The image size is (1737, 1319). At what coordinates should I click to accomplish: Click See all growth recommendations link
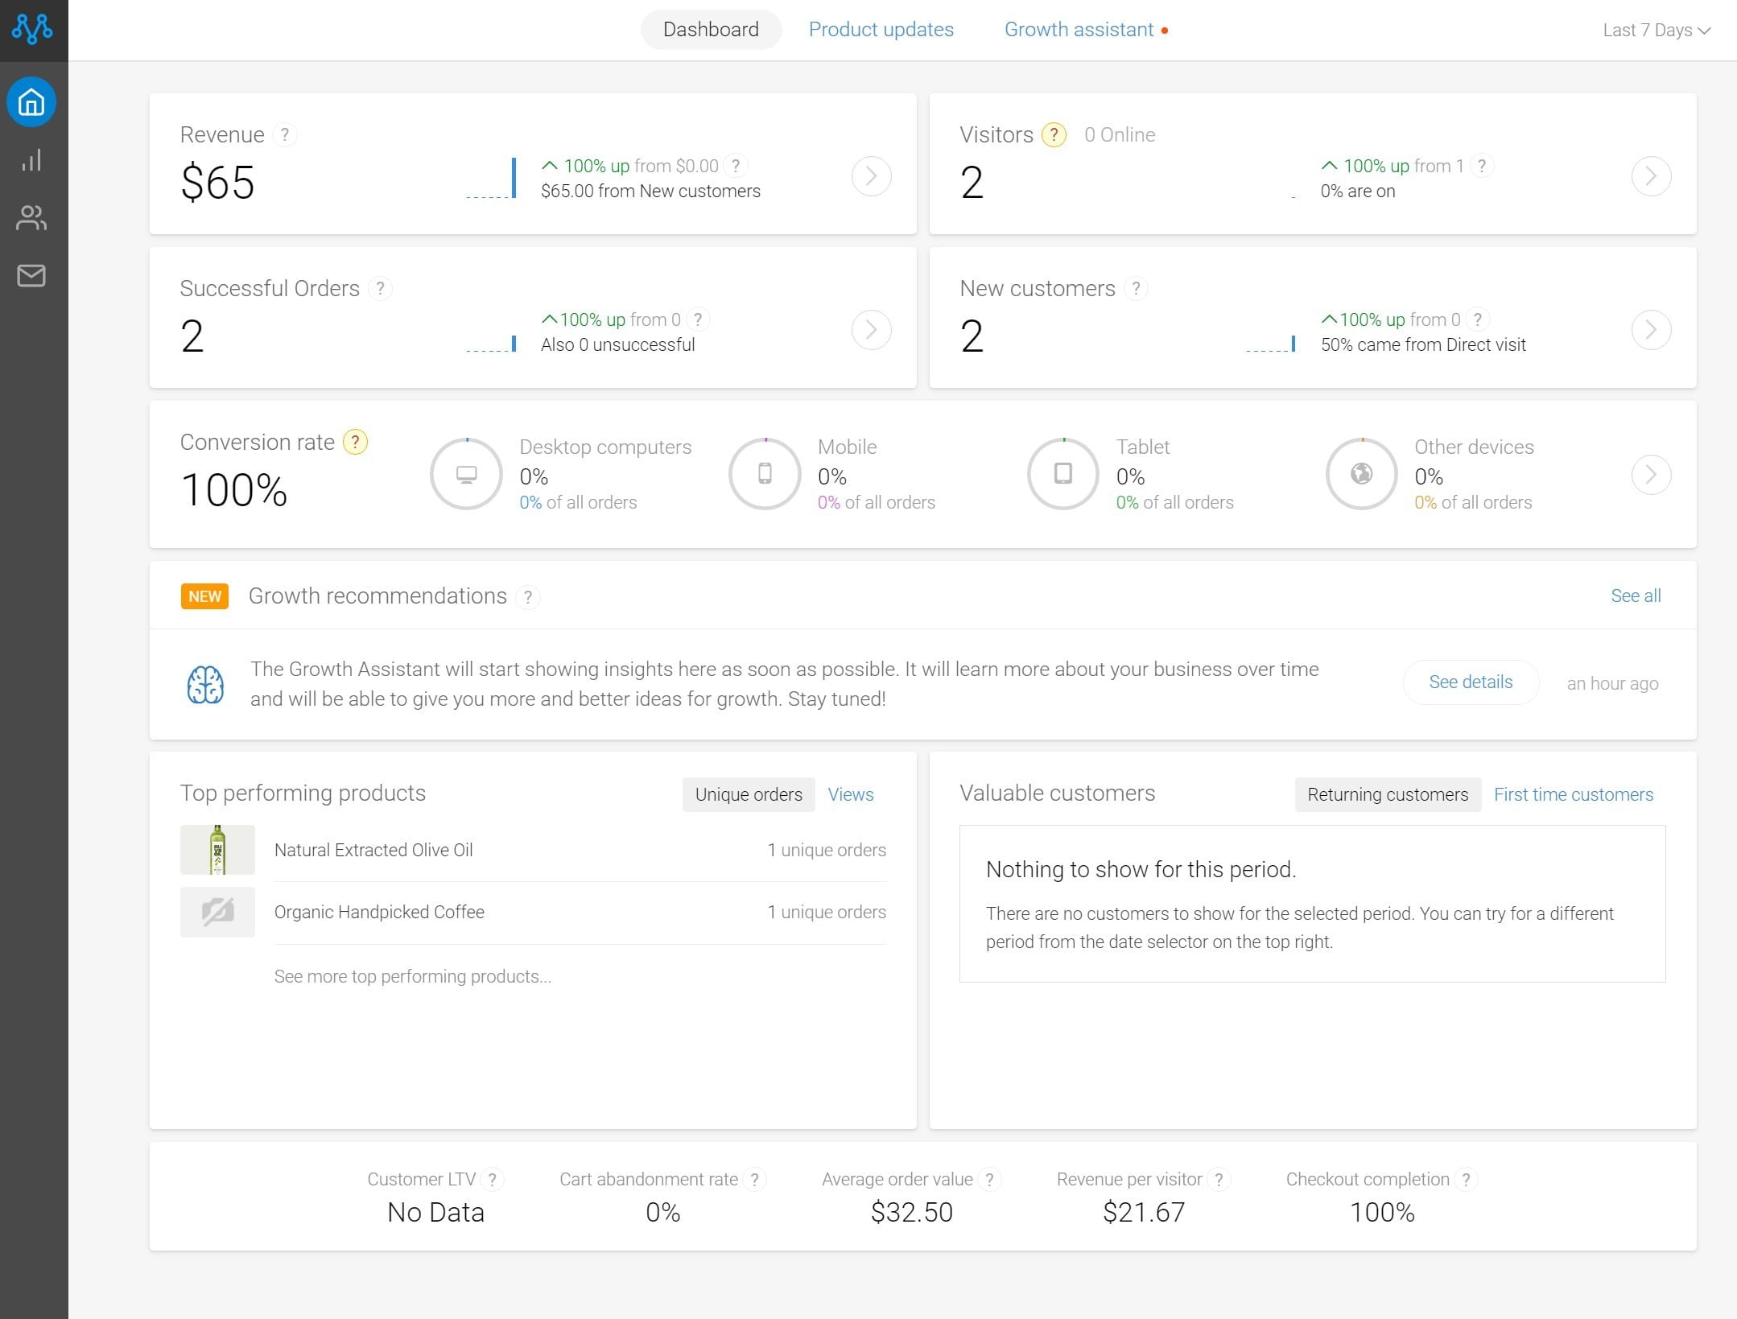(1636, 596)
